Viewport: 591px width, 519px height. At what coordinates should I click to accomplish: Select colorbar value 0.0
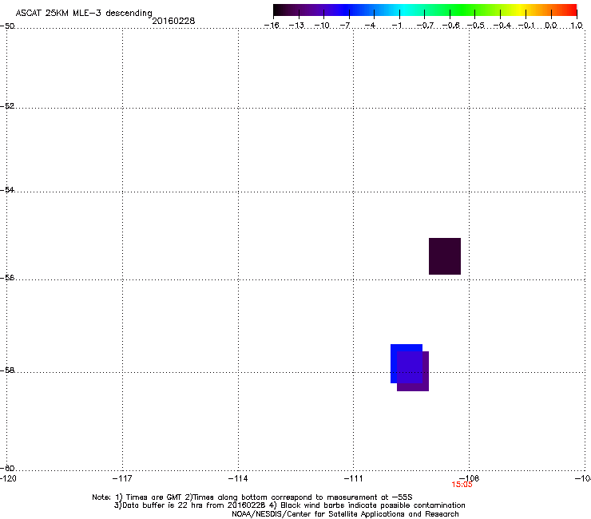551,26
